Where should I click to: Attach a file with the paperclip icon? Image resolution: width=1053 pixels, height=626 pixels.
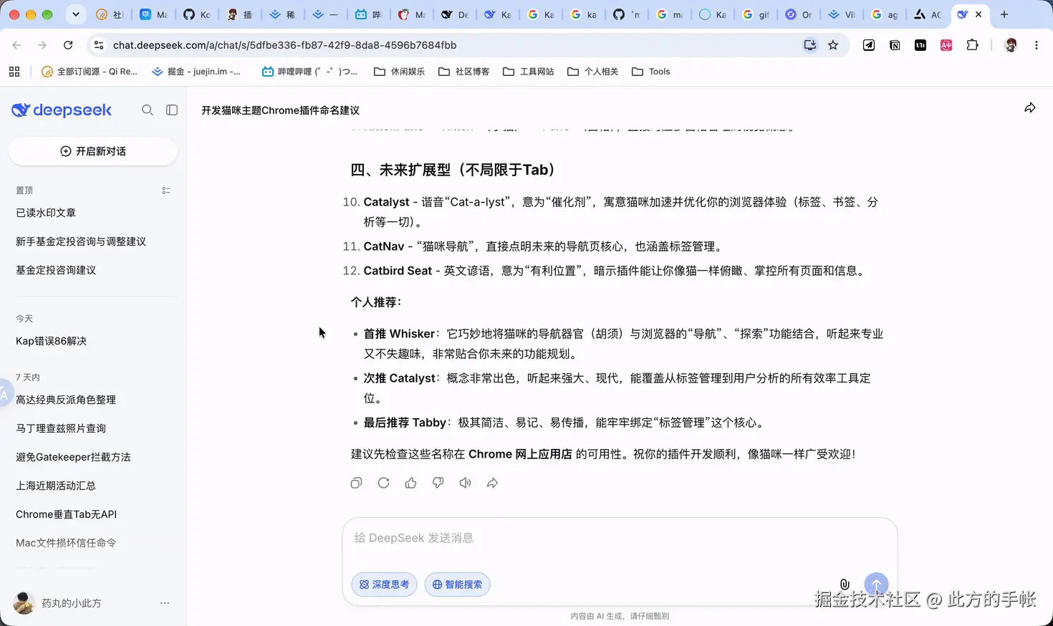coord(845,584)
